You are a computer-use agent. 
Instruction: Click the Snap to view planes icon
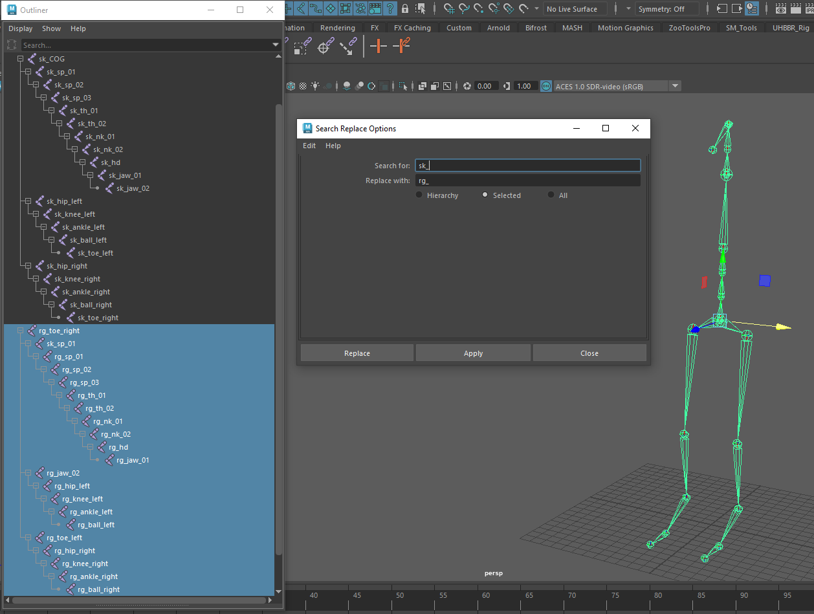tap(509, 8)
